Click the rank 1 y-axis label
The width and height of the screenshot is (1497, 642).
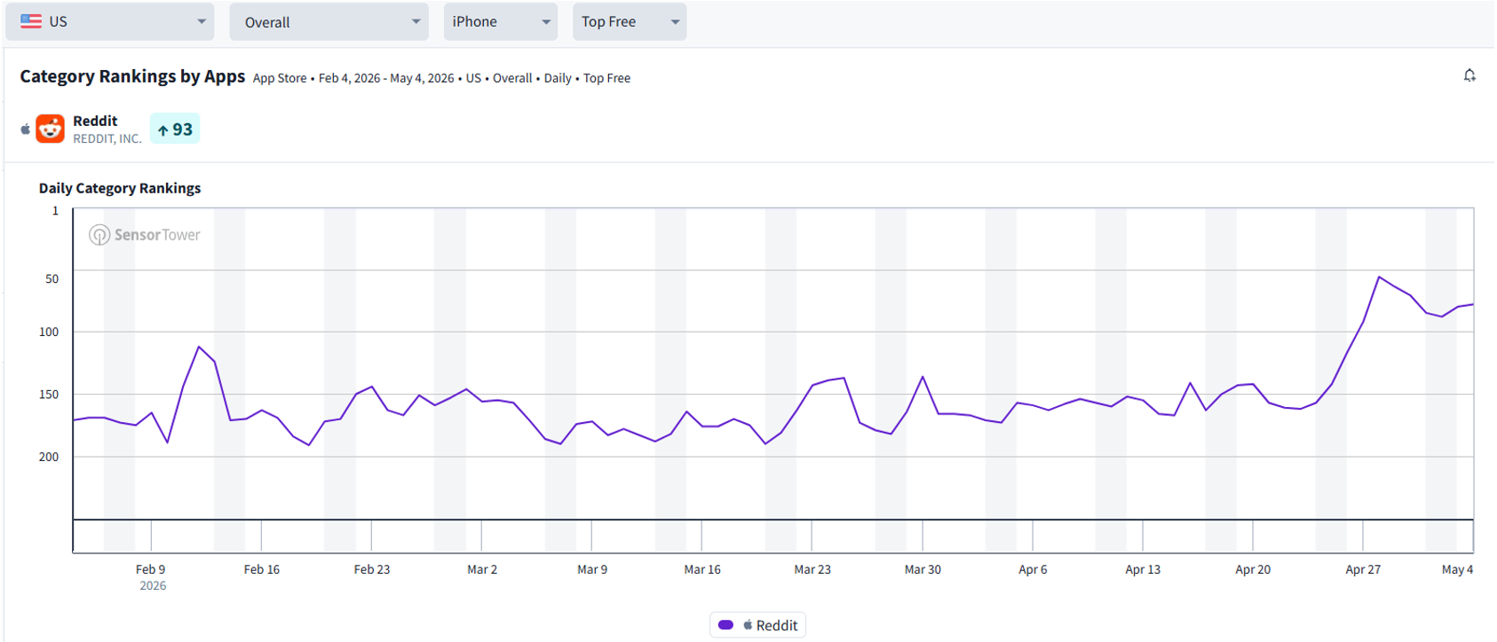55,211
